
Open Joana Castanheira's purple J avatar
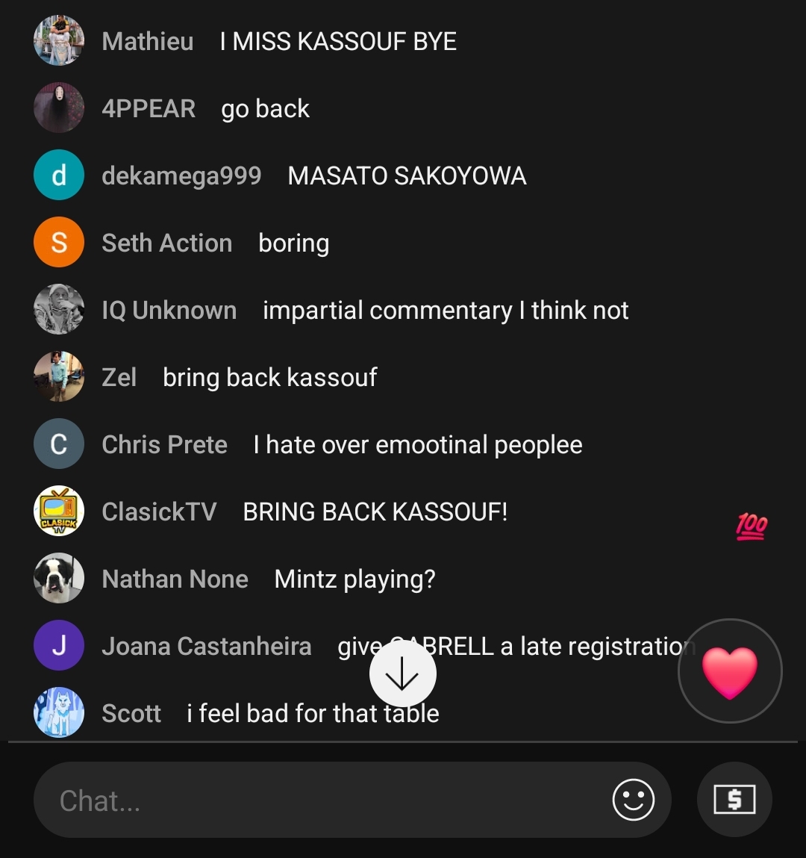(59, 645)
